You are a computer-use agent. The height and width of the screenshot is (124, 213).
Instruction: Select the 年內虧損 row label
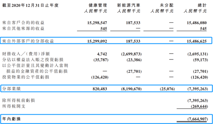pyautogui.click(x=11, y=119)
